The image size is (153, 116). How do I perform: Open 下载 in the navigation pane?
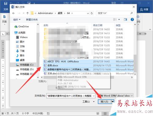[20, 51]
